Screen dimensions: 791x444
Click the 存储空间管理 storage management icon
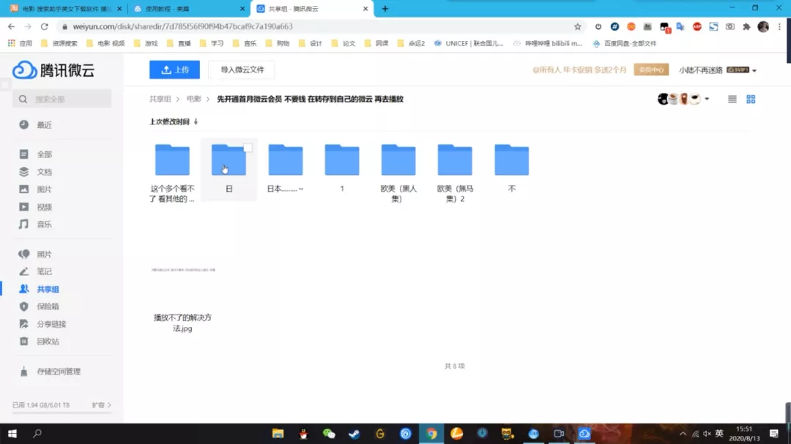[23, 372]
